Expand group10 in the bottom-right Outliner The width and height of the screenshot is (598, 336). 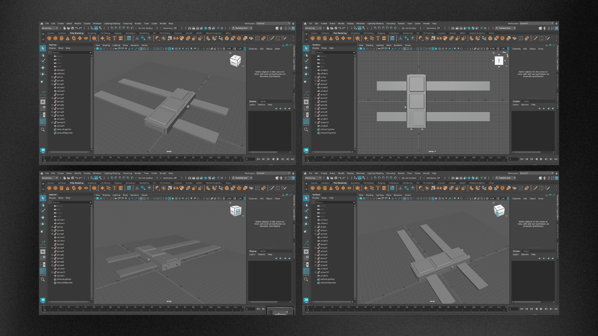click(x=316, y=272)
